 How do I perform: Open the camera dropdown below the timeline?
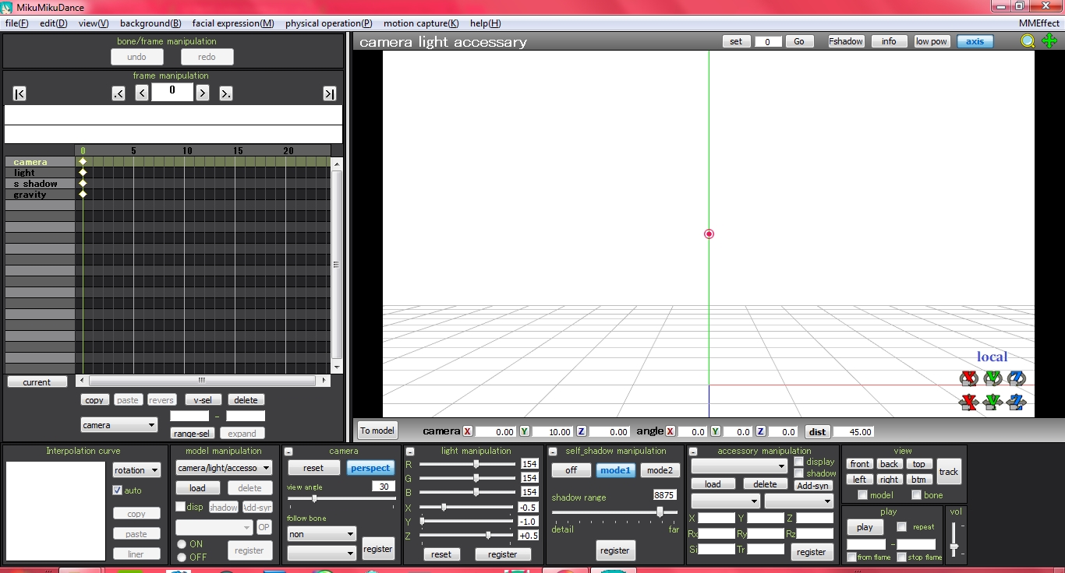pos(119,425)
